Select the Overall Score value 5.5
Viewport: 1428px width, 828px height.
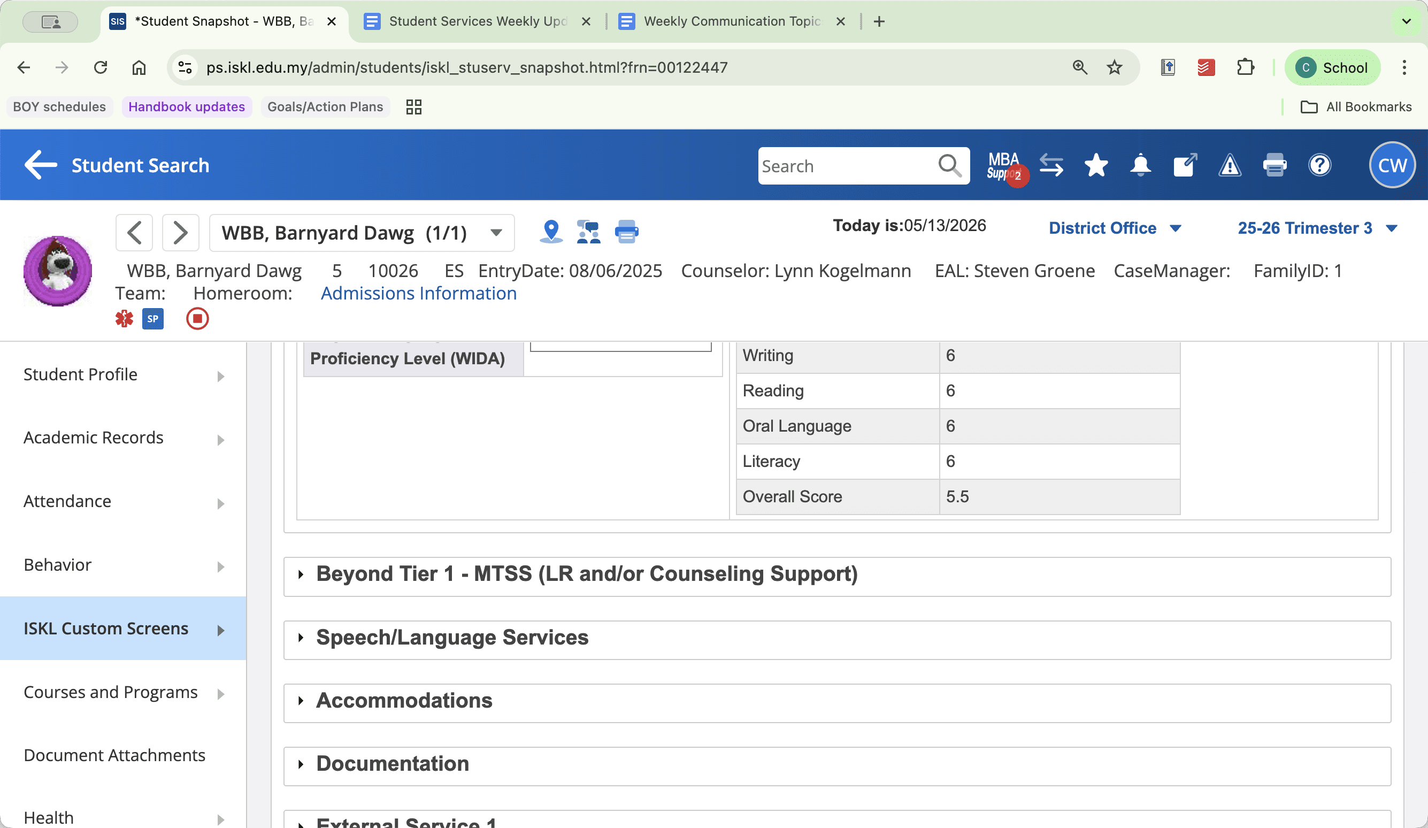tap(957, 497)
